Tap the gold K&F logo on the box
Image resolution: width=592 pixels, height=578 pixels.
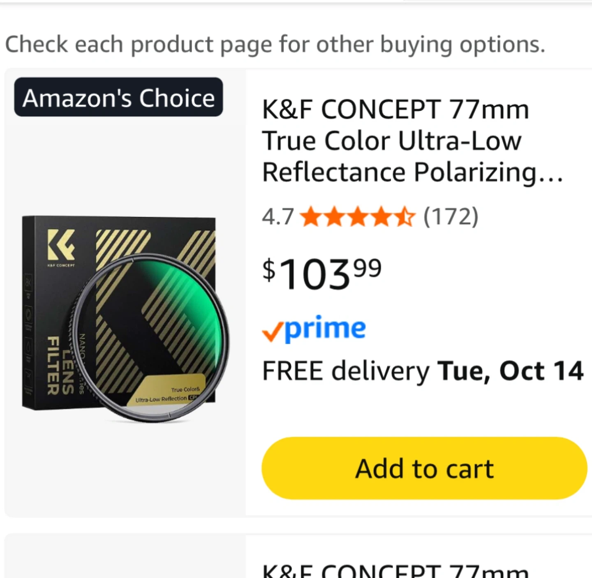(61, 244)
